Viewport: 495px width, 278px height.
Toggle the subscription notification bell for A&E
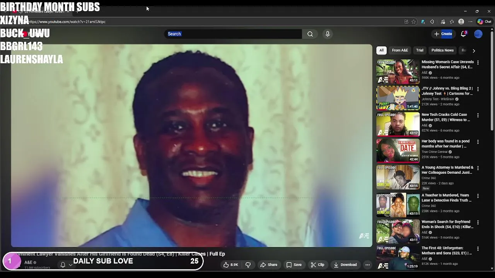[x=63, y=265]
